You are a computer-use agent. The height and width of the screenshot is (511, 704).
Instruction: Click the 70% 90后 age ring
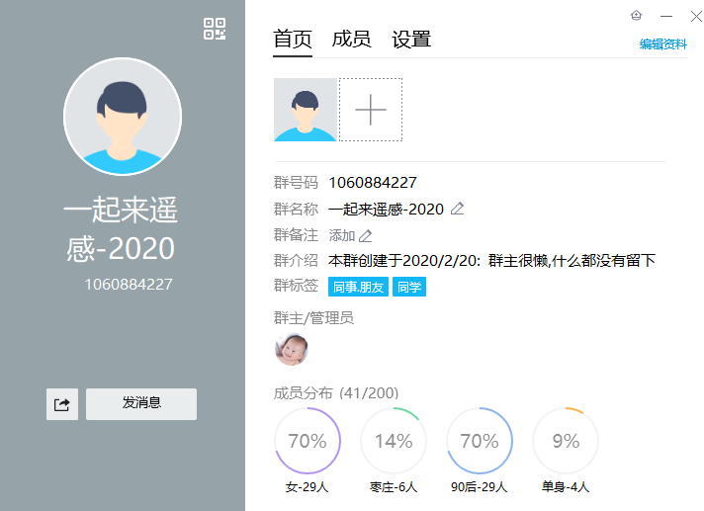pos(480,441)
